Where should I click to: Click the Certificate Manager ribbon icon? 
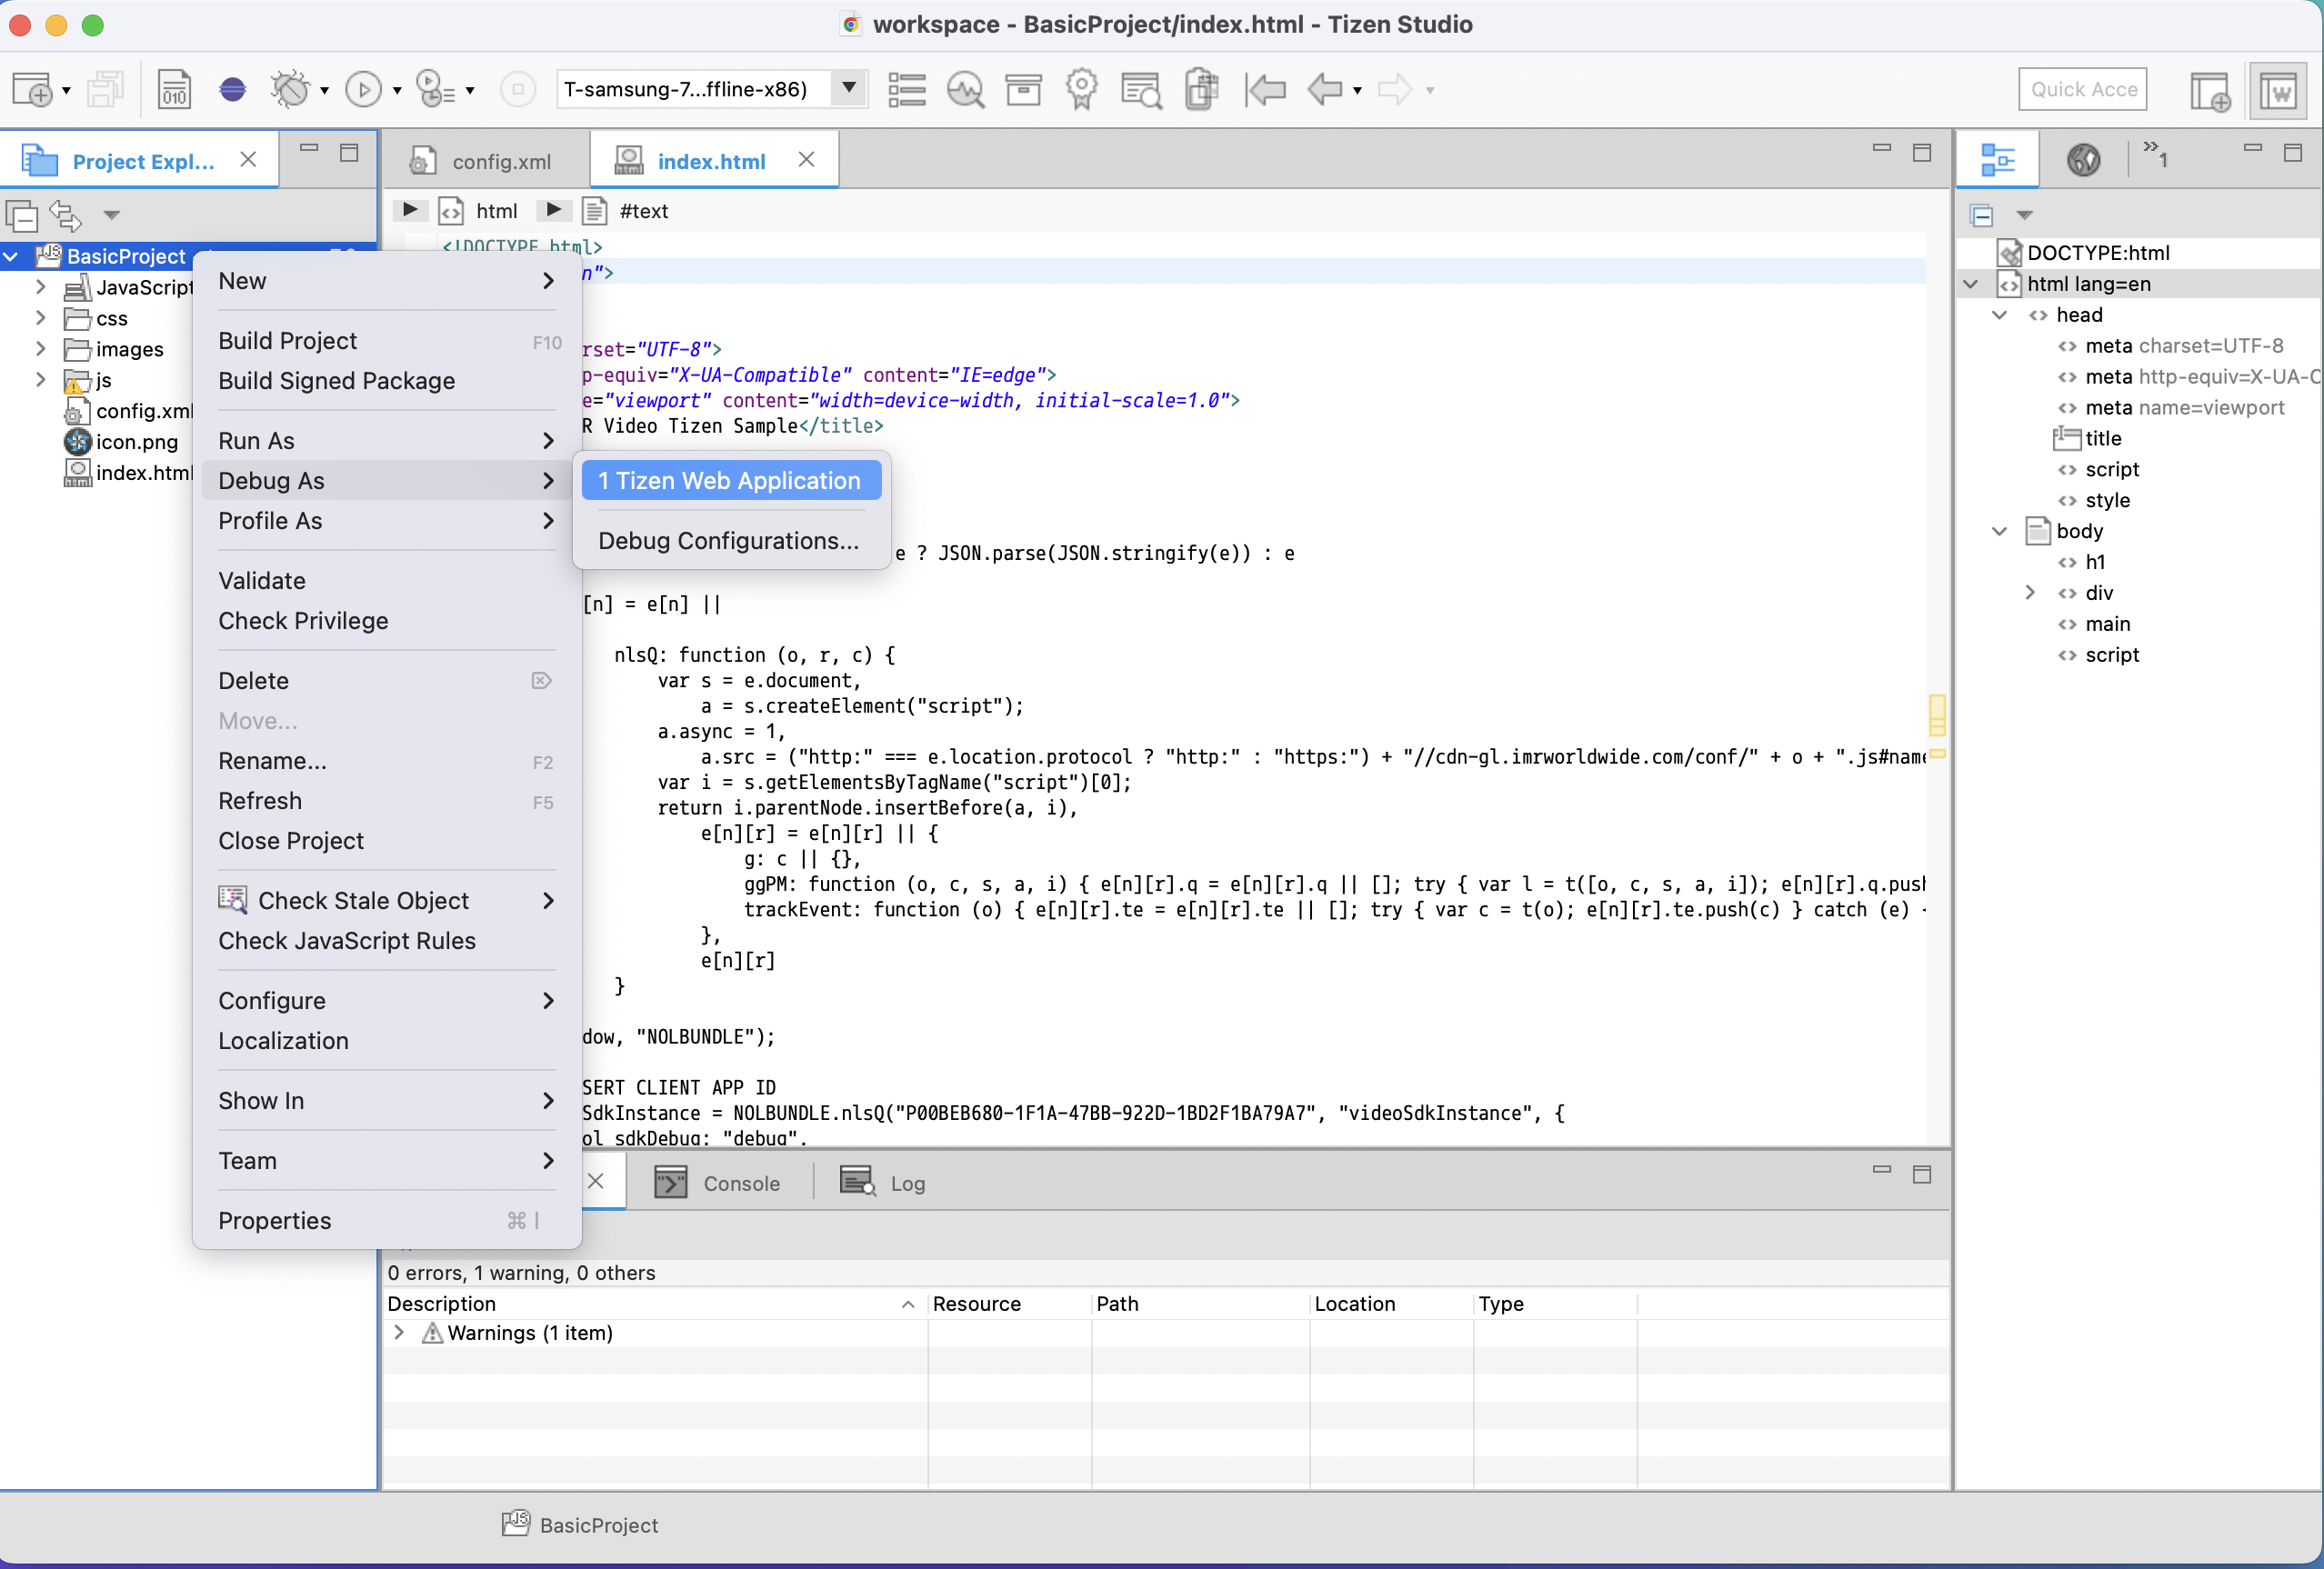[x=1082, y=89]
